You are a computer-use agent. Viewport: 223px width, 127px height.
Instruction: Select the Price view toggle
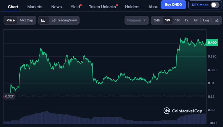[10, 20]
